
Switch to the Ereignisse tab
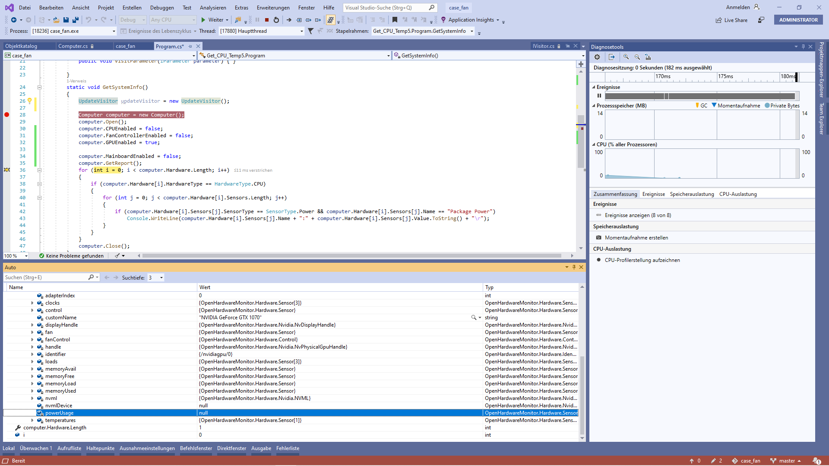pos(653,194)
